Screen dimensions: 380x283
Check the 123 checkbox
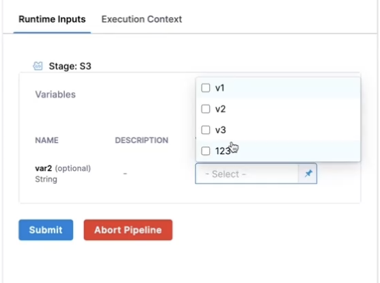click(206, 151)
